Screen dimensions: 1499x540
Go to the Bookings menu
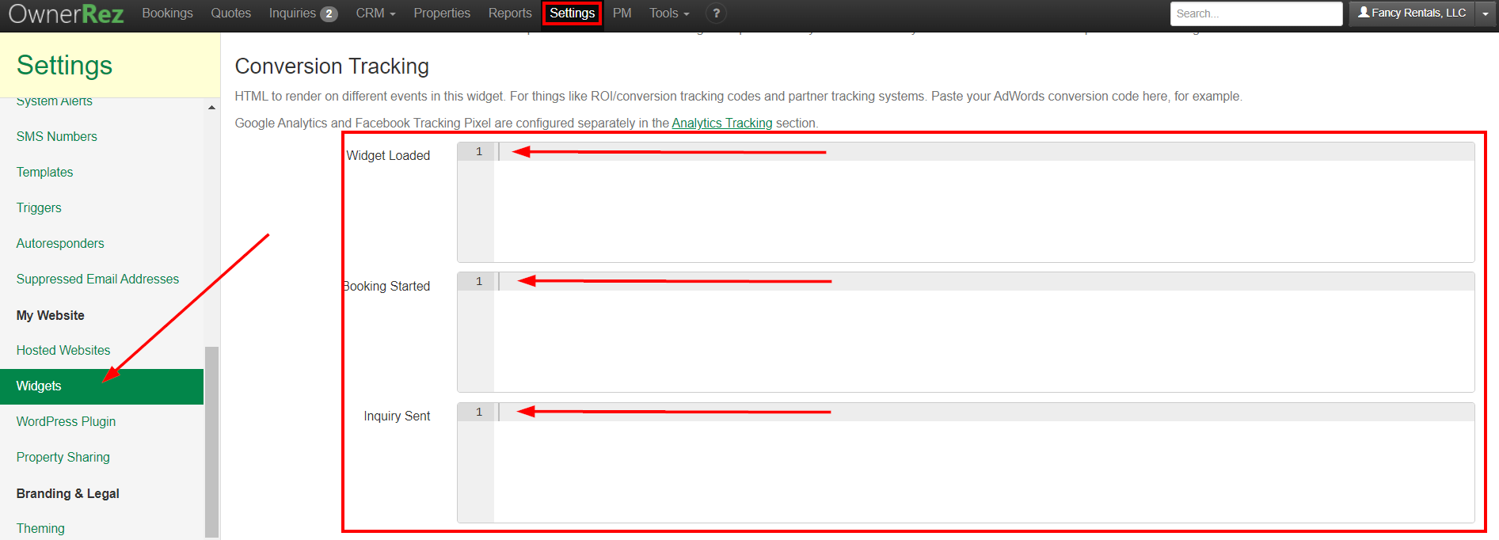click(167, 13)
